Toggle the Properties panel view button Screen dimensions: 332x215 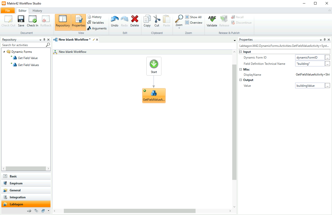pos(79,22)
